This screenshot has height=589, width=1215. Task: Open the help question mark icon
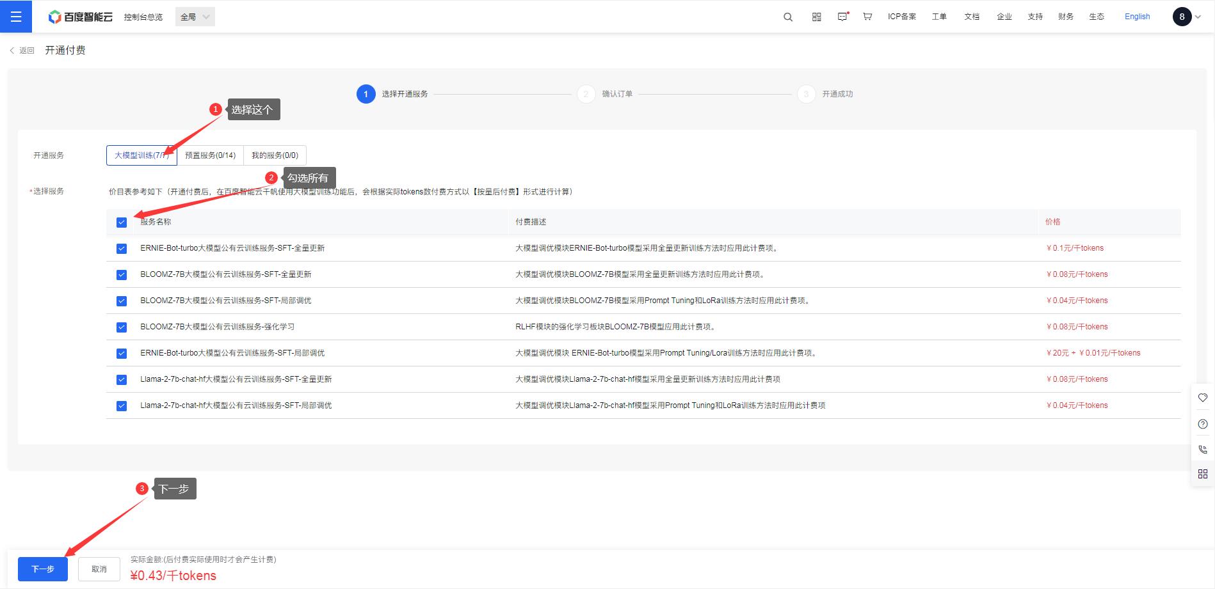1203,424
